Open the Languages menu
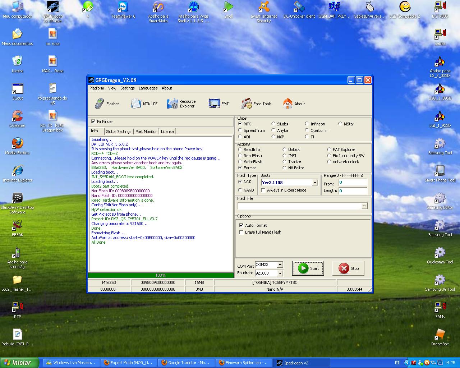Screen dimensions: 460x368 click(148, 88)
